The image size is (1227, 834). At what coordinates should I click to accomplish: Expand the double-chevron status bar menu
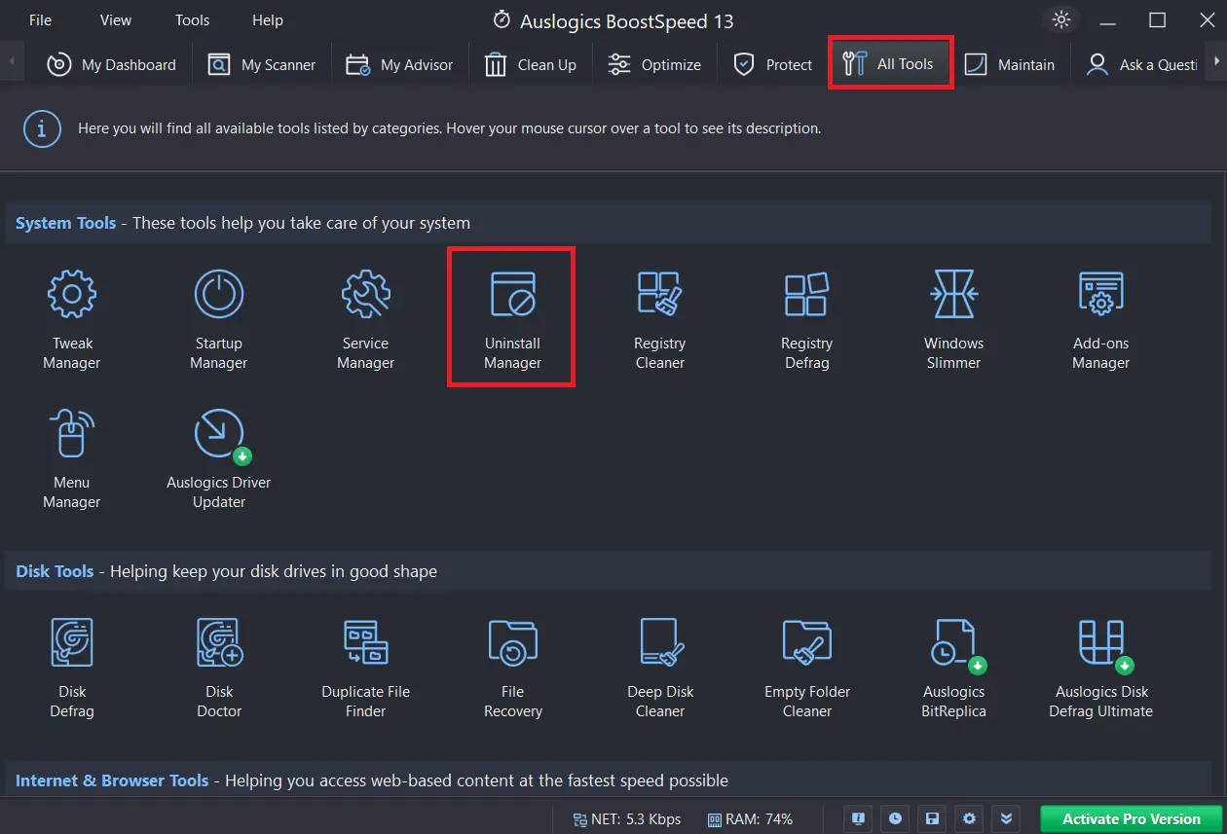[x=1007, y=818]
